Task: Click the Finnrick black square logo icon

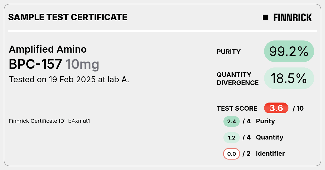Action: pyautogui.click(x=265, y=18)
